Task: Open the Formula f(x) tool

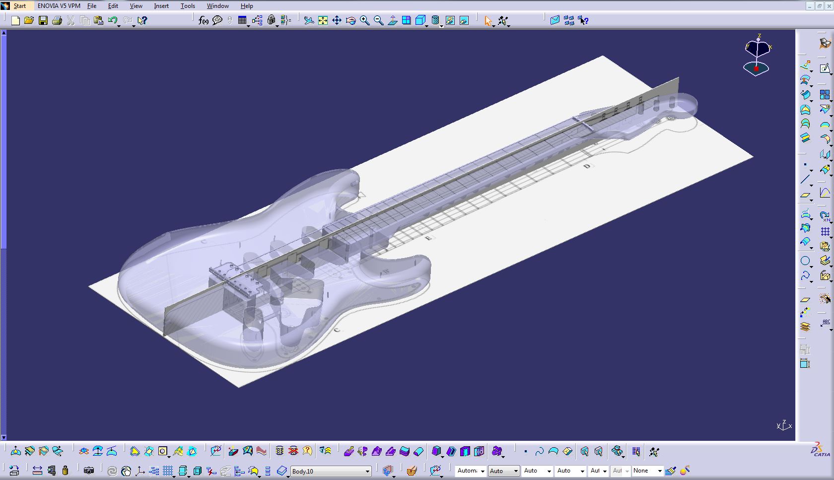Action: coord(203,20)
